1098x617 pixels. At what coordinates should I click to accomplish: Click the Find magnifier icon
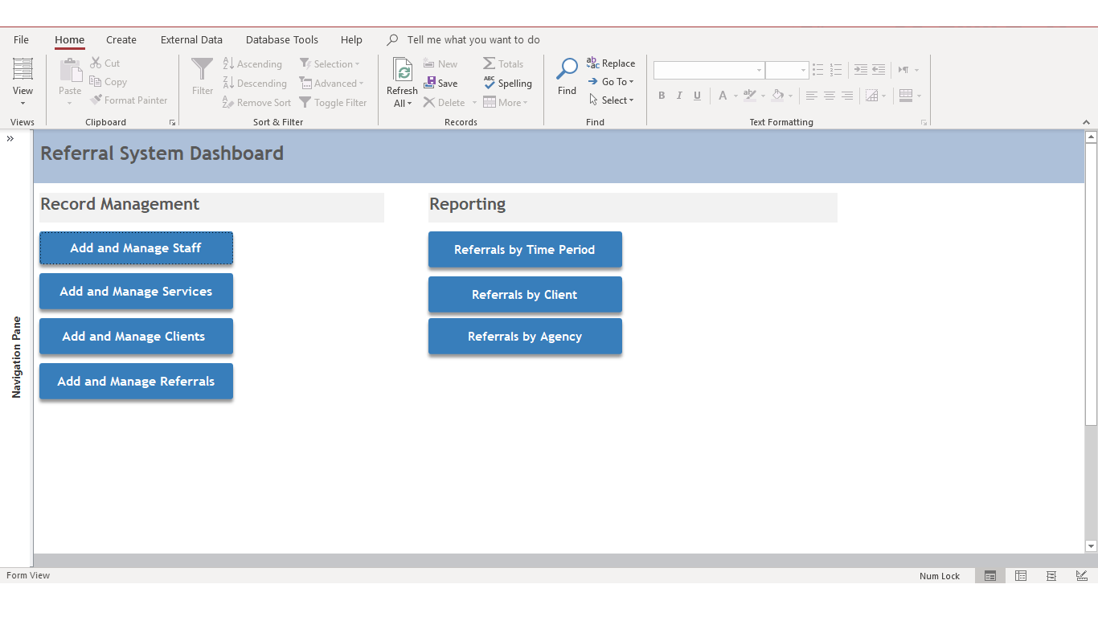pyautogui.click(x=567, y=70)
